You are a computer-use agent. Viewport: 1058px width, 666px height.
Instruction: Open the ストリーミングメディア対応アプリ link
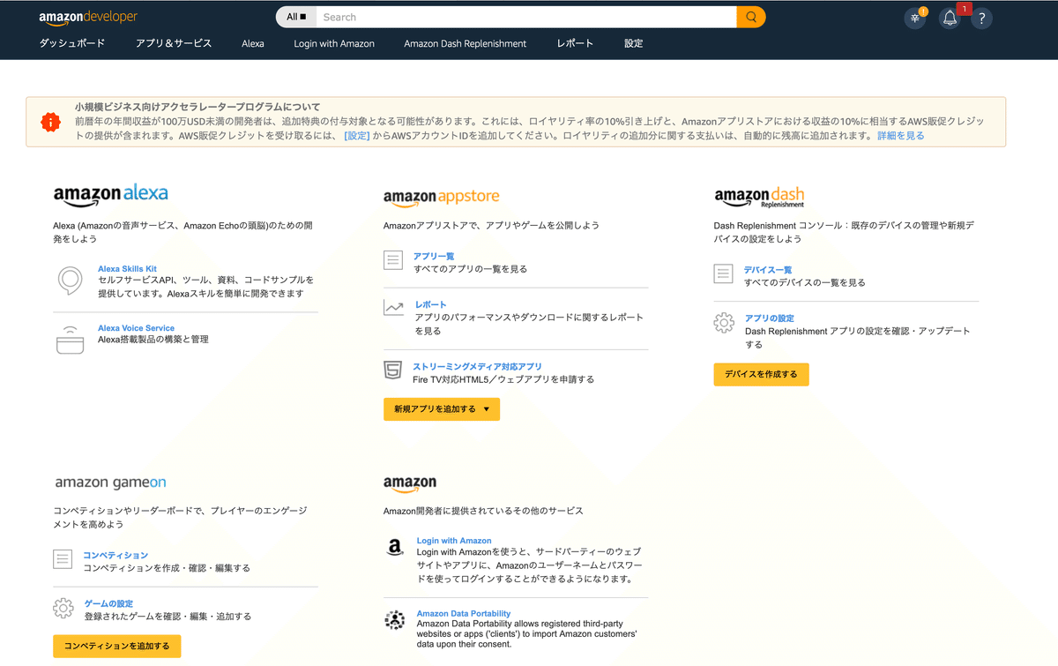(477, 367)
